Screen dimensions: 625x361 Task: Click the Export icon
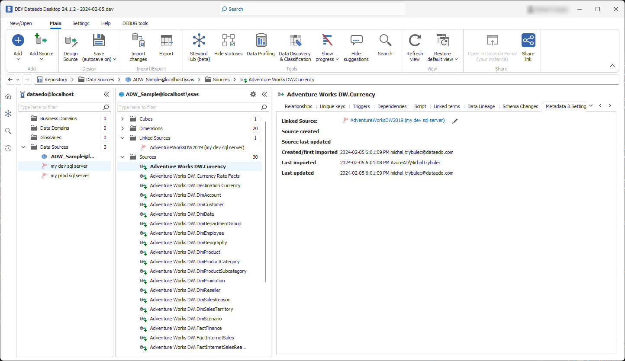point(166,41)
